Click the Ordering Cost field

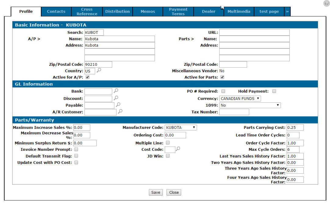175,135
